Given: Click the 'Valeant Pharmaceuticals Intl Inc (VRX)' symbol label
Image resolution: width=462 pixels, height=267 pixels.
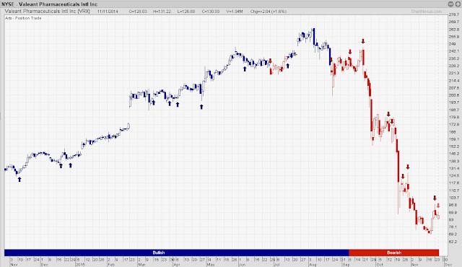Looking at the screenshot, I should tap(47, 12).
